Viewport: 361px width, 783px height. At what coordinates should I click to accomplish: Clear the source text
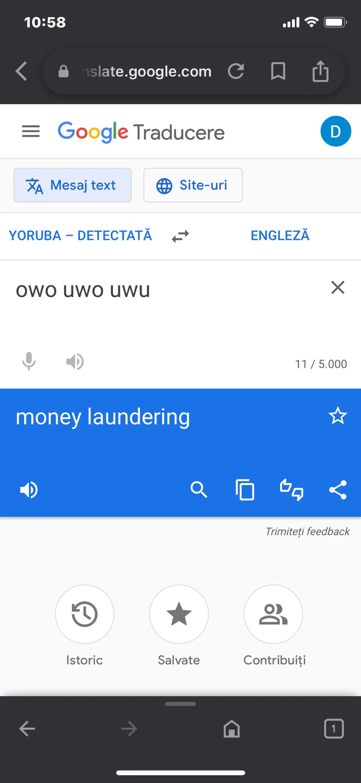click(338, 288)
